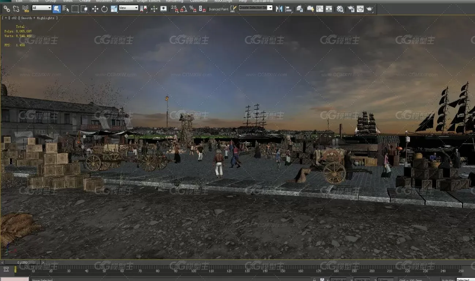475x281 pixels.
Task: Open the Rendered Frame Window icon
Action: [x=360, y=8]
